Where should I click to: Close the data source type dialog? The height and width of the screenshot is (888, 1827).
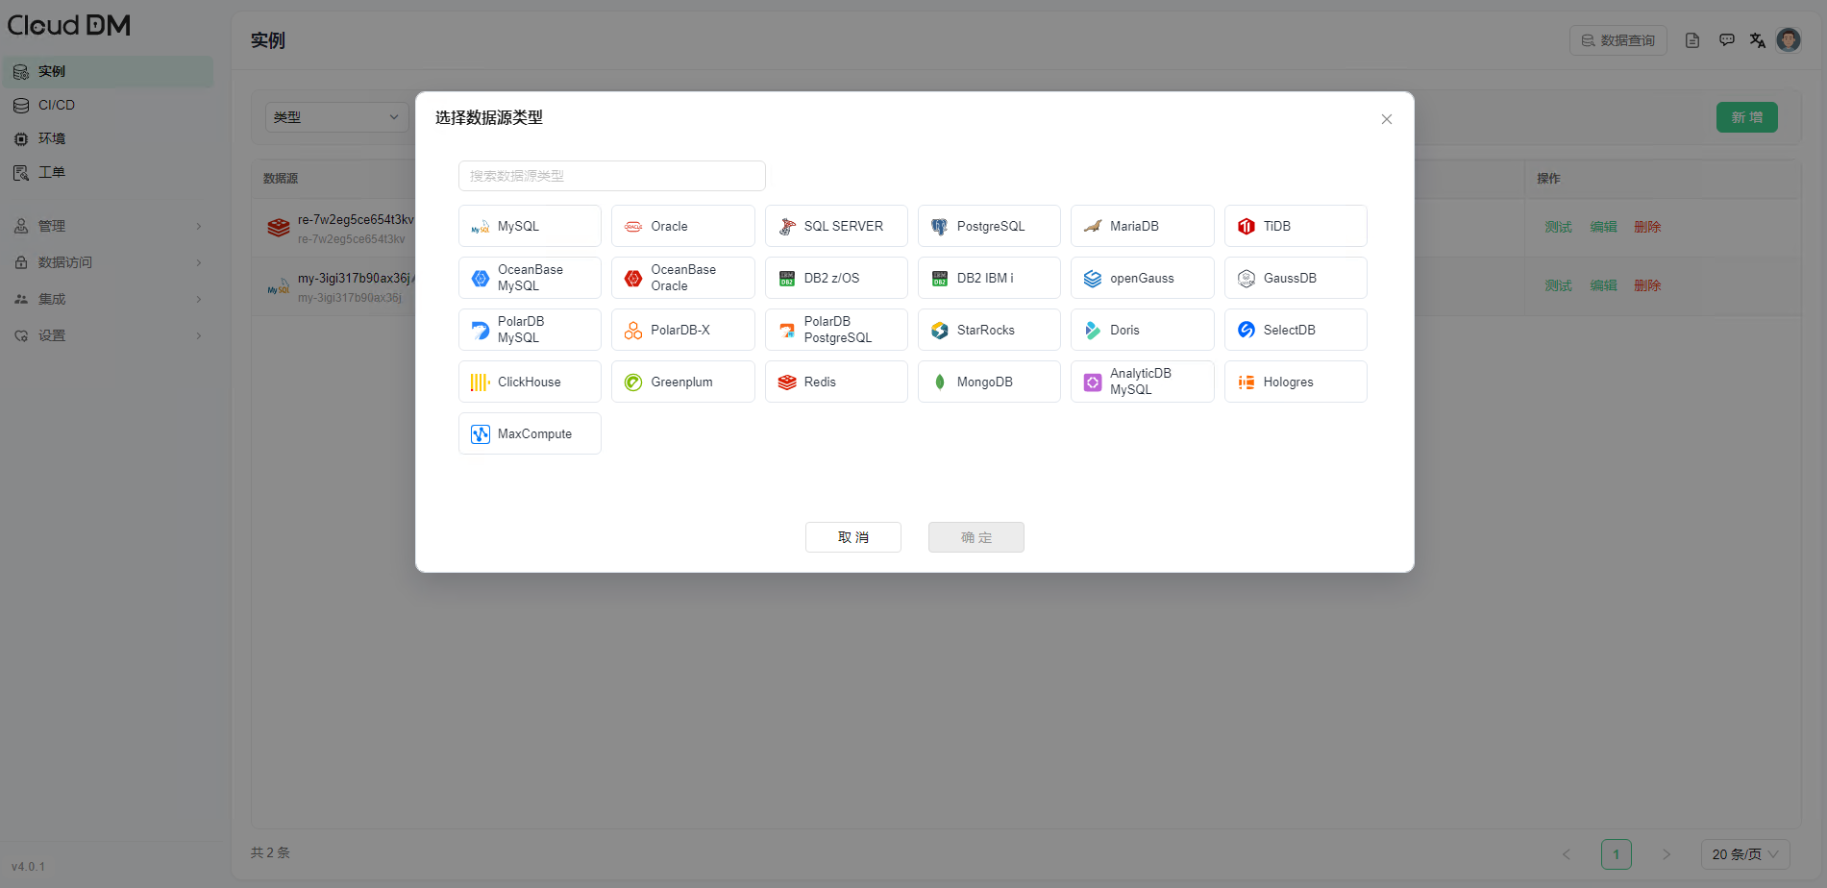coord(1387,119)
